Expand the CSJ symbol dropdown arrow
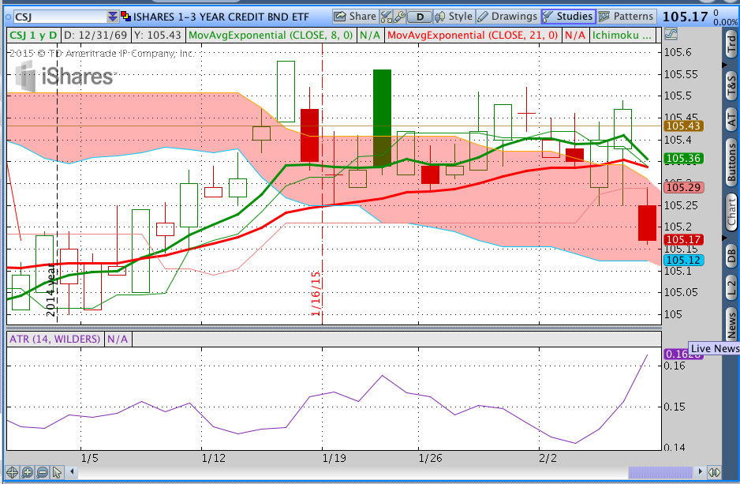This screenshot has width=740, height=484. [112, 17]
